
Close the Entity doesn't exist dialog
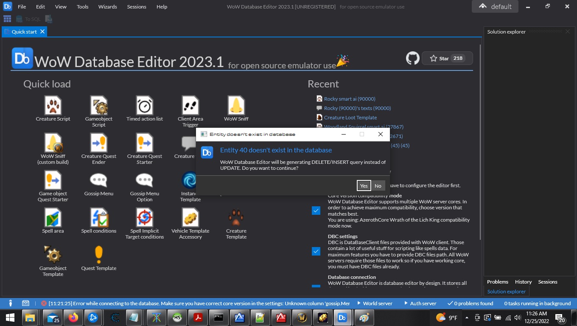click(381, 134)
